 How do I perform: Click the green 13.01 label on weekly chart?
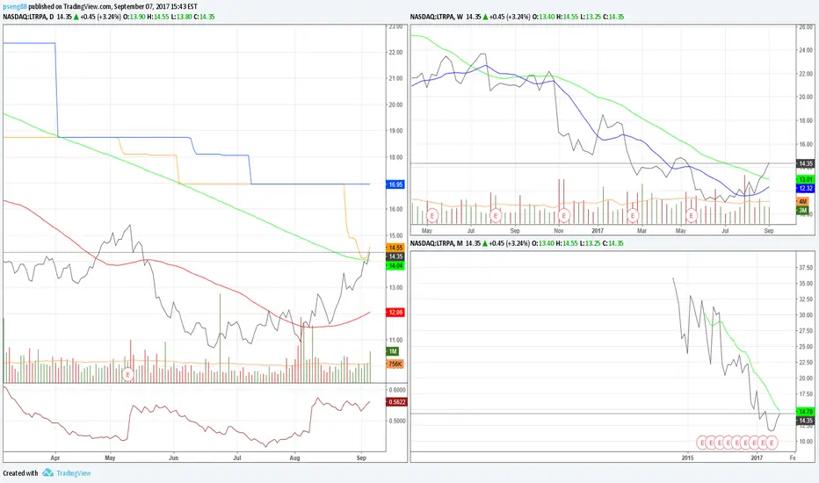(x=805, y=179)
